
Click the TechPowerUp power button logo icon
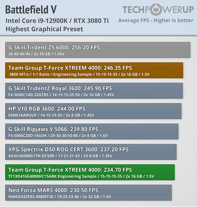coord(156,9)
